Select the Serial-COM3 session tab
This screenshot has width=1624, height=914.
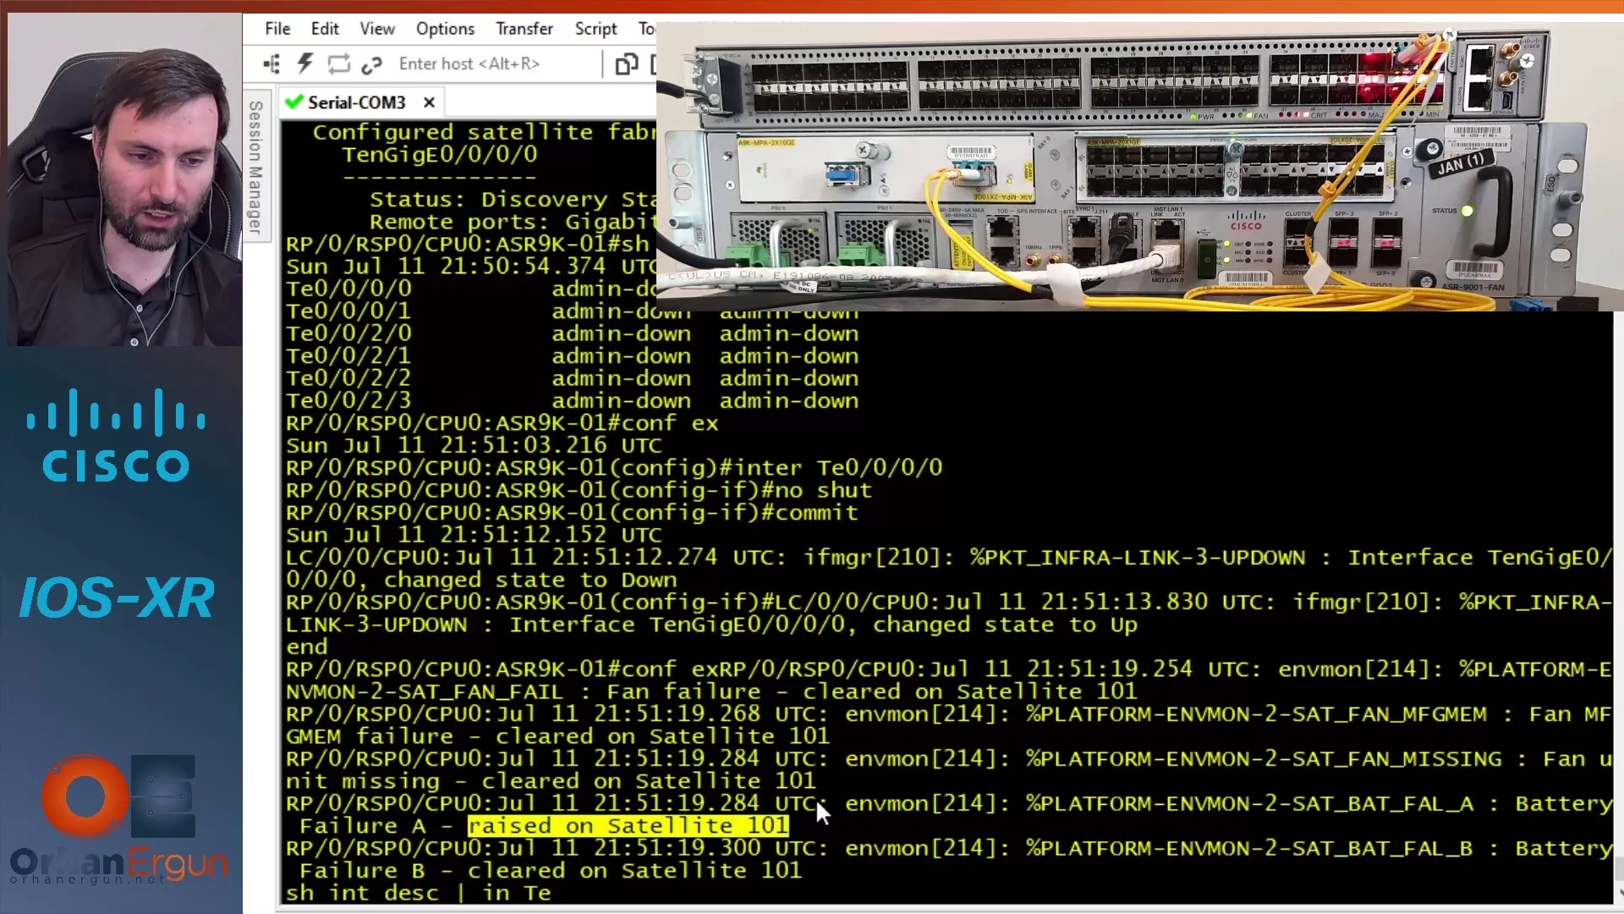point(355,102)
